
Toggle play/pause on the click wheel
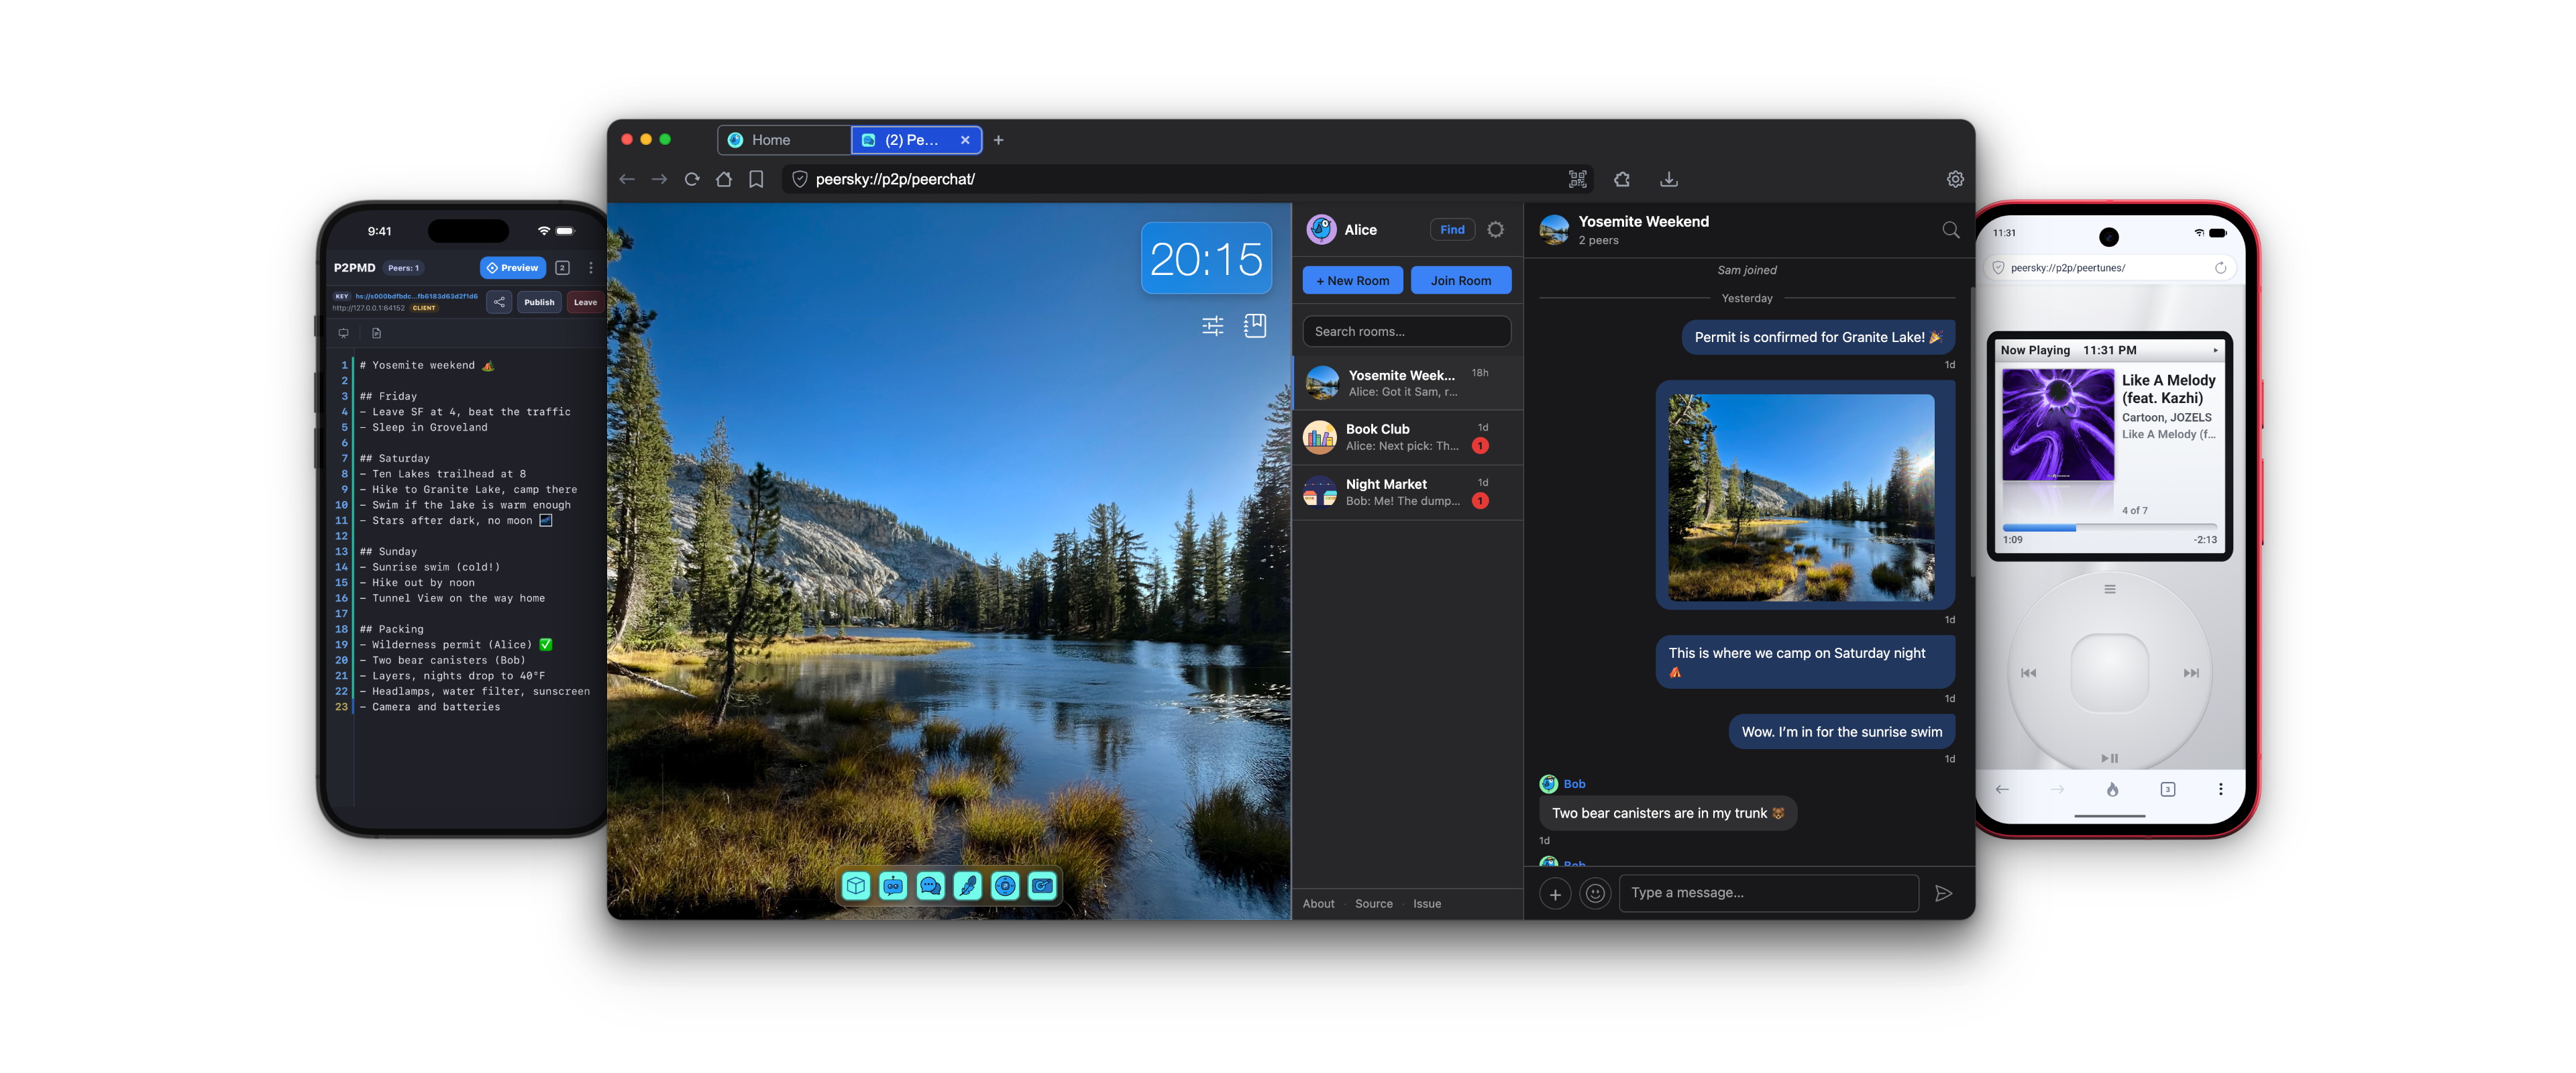pos(2109,758)
